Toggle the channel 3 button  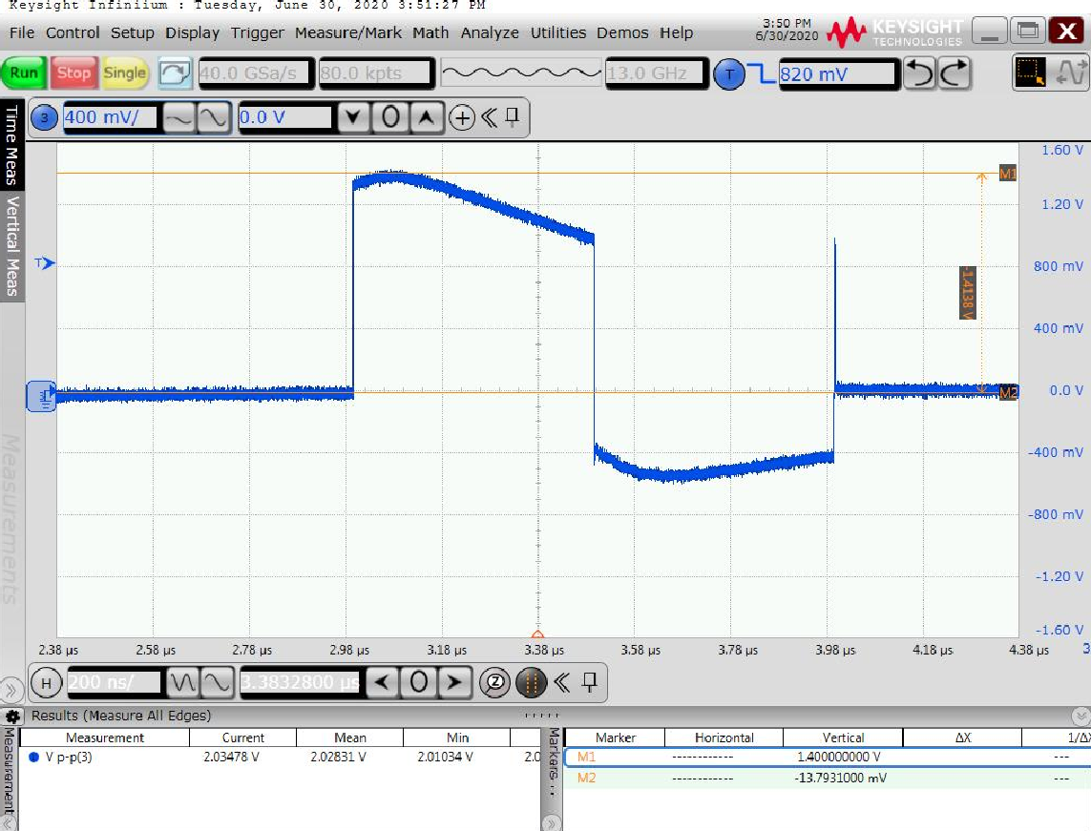coord(45,117)
